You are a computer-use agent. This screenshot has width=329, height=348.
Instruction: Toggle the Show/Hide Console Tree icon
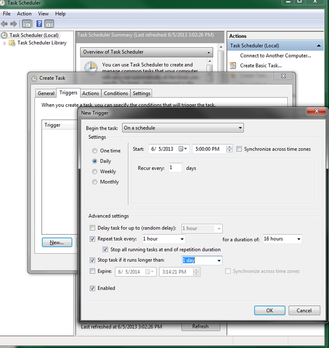(27, 24)
